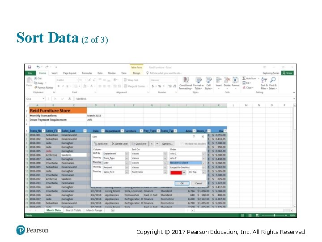The height and width of the screenshot is (242, 322).
Task: Select the Format Painter brush
Action: pyautogui.click(x=35, y=88)
